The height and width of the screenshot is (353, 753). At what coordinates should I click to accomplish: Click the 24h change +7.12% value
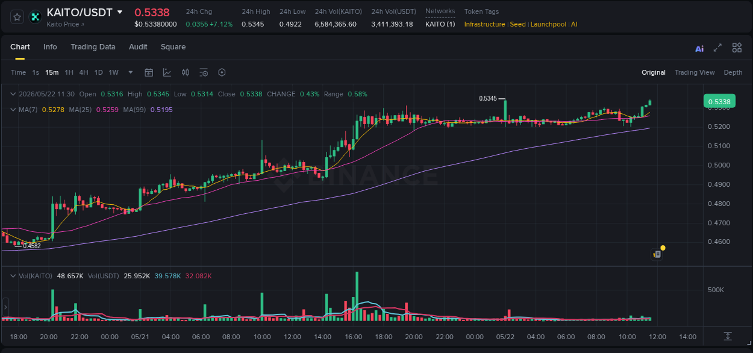point(221,24)
